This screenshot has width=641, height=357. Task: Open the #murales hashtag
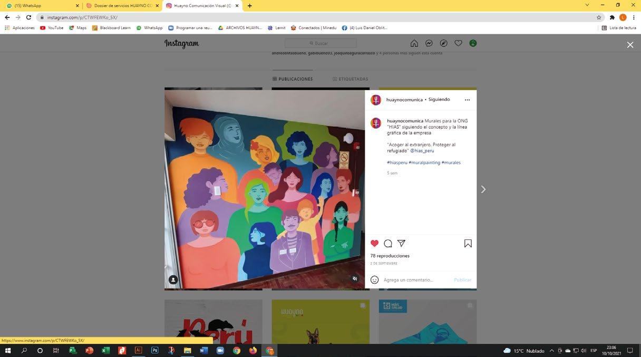[451, 162]
